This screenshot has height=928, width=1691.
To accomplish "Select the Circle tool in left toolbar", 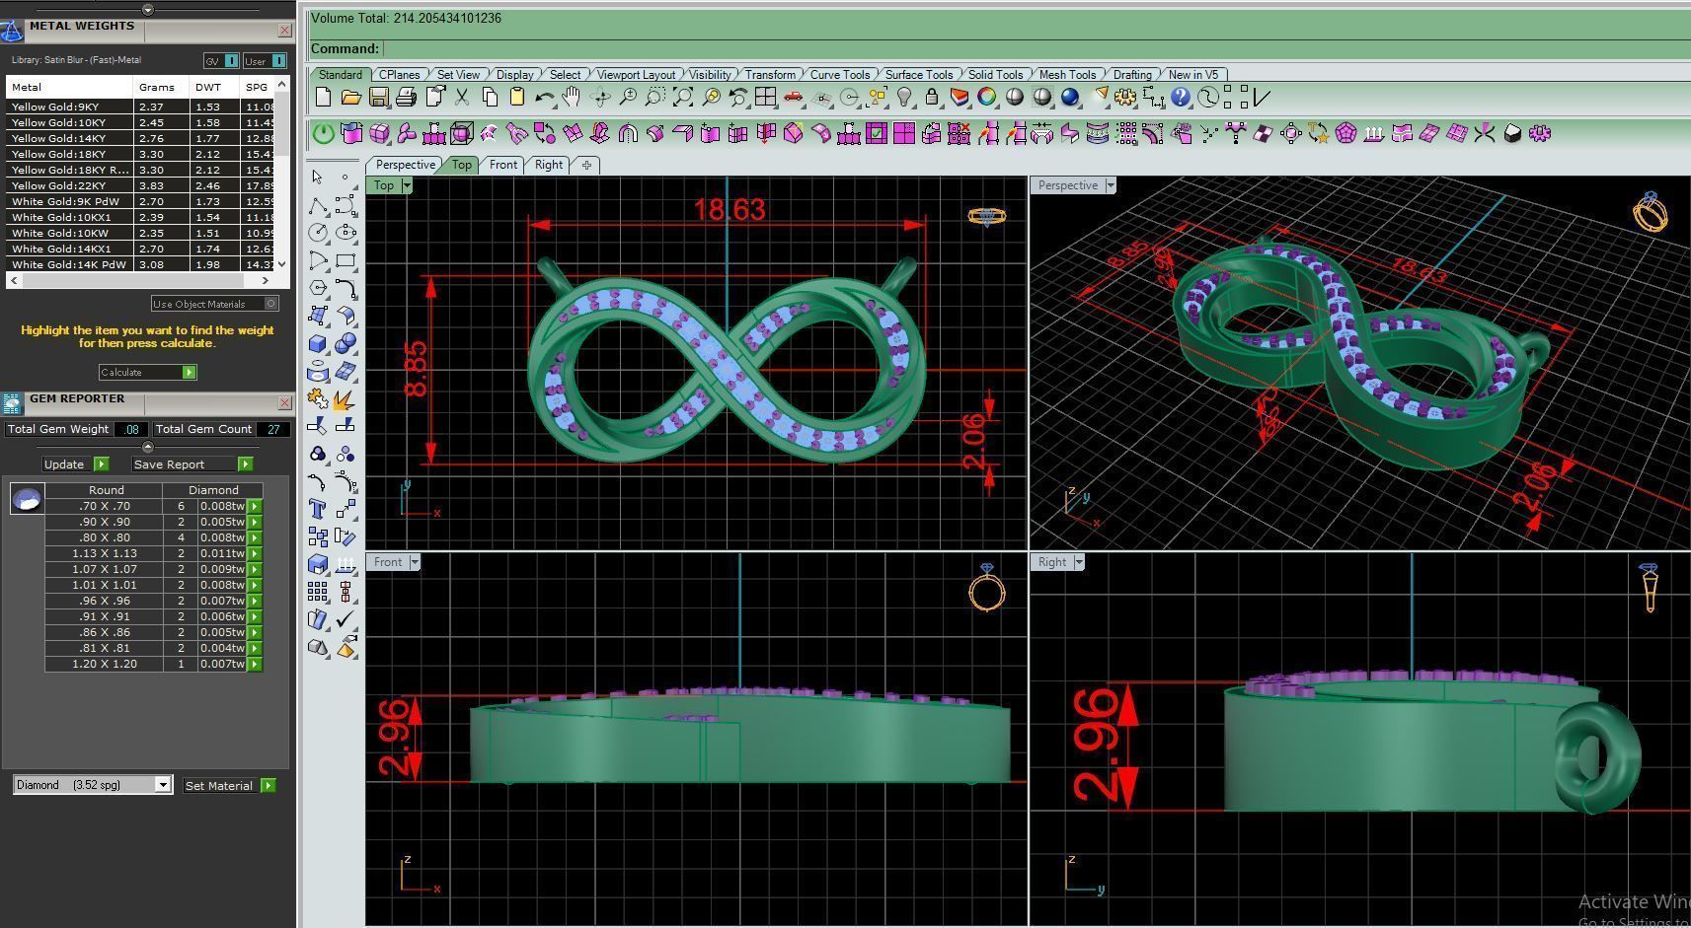I will [318, 233].
